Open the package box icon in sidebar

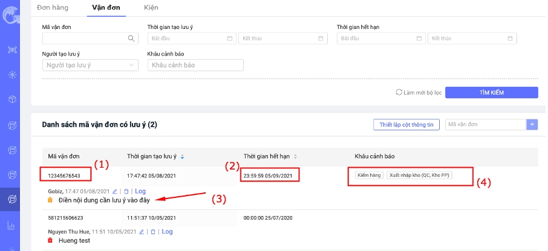pos(11,100)
